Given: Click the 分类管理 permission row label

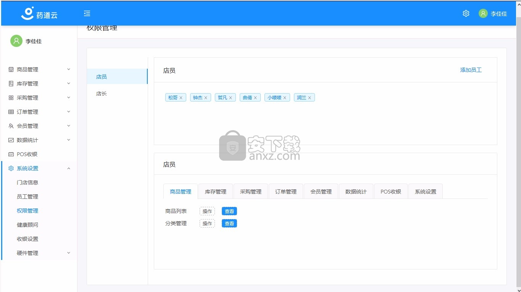Looking at the screenshot, I should (x=176, y=223).
